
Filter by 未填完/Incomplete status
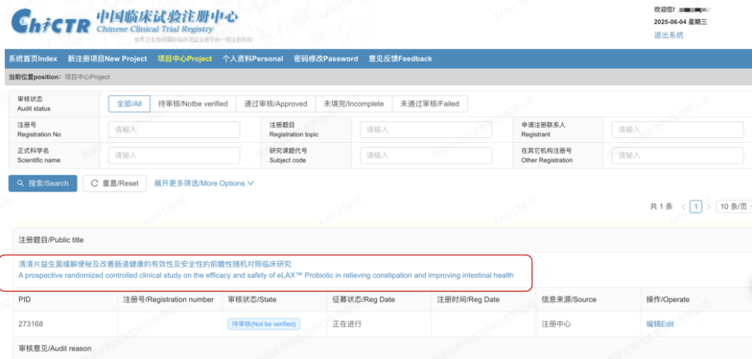tap(353, 103)
